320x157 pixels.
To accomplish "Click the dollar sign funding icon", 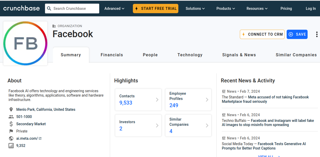I will pyautogui.click(x=11, y=124).
